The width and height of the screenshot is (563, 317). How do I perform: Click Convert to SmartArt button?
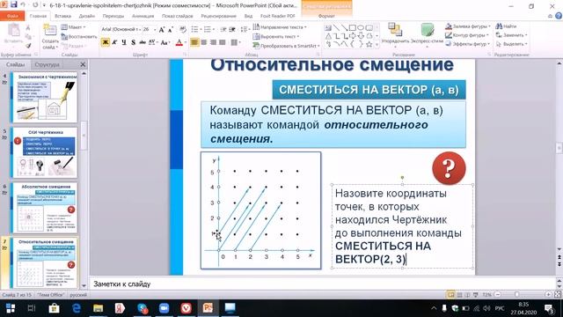[x=286, y=46]
